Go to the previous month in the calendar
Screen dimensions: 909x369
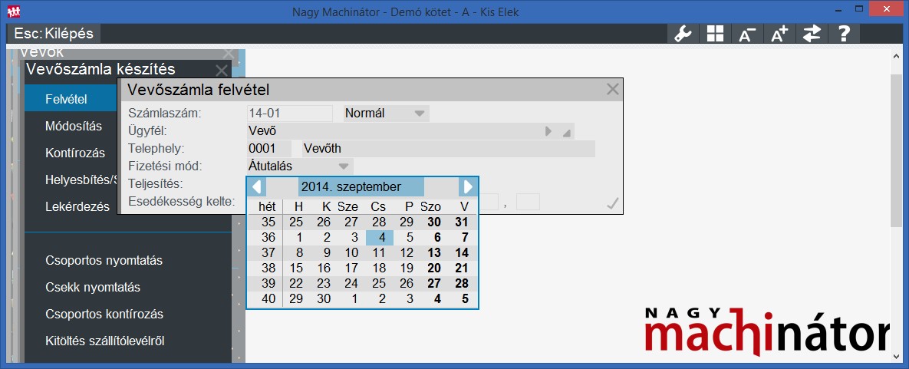pyautogui.click(x=258, y=187)
